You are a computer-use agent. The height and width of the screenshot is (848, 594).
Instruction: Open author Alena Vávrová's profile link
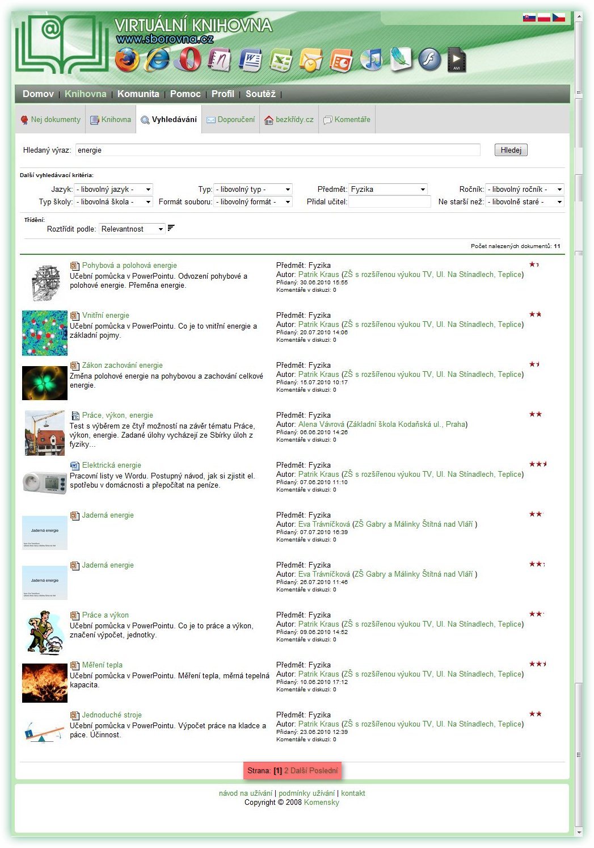tap(321, 425)
